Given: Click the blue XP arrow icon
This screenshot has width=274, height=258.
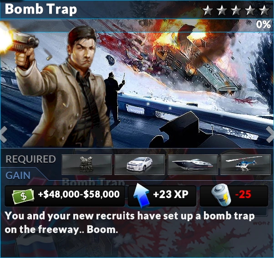Looking at the screenshot, I should 142,196.
